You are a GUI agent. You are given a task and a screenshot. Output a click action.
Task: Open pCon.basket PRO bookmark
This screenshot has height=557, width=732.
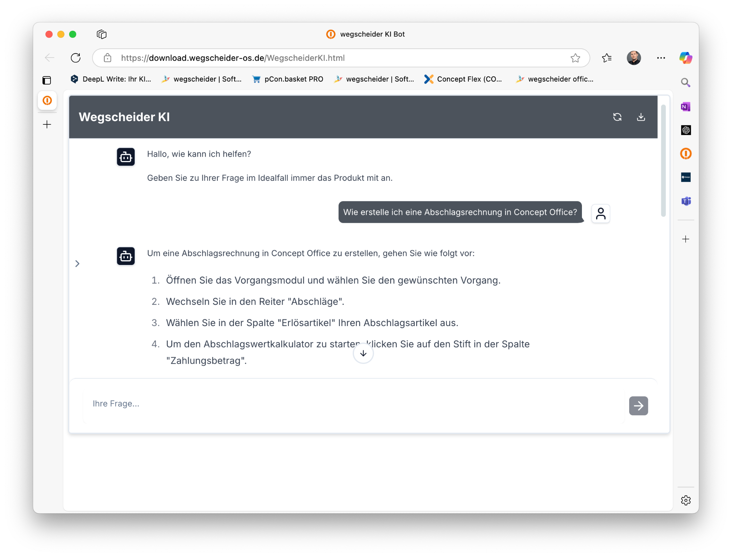pyautogui.click(x=288, y=79)
